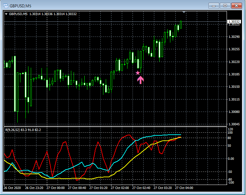The height and width of the screenshot is (195, 246).
Task: Close the GBPUSD,M5 chart window
Action: [236, 6]
